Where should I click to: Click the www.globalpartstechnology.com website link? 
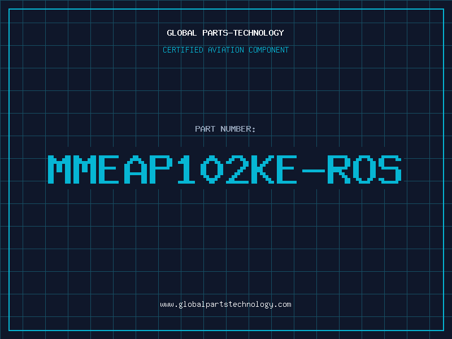[225, 305]
